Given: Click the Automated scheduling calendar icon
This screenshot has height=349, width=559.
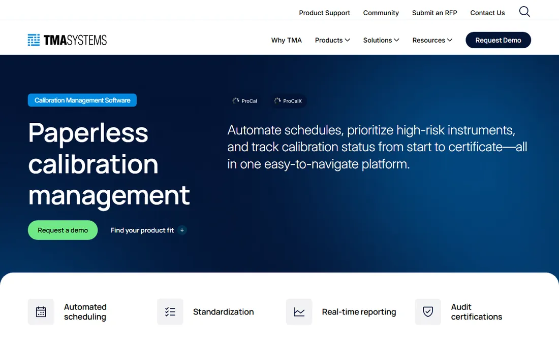Looking at the screenshot, I should click(41, 311).
